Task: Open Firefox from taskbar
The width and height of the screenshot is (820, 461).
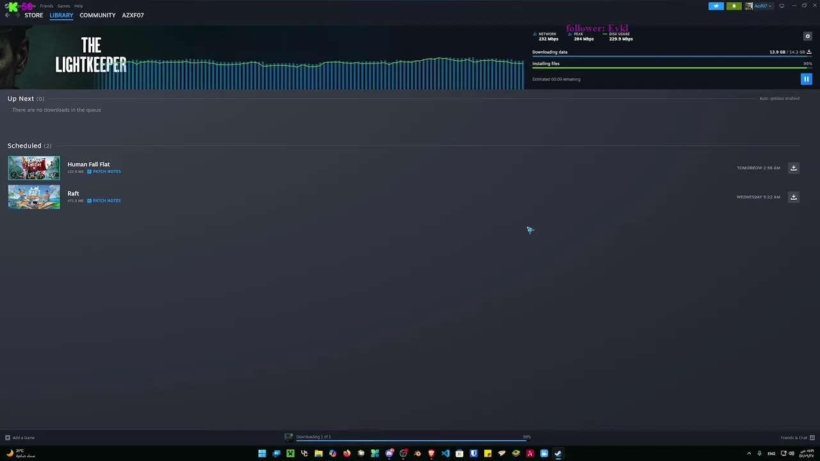Action: pos(347,453)
